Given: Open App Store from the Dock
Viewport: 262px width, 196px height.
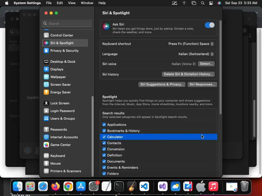Looking at the screenshot, I should [81, 186].
